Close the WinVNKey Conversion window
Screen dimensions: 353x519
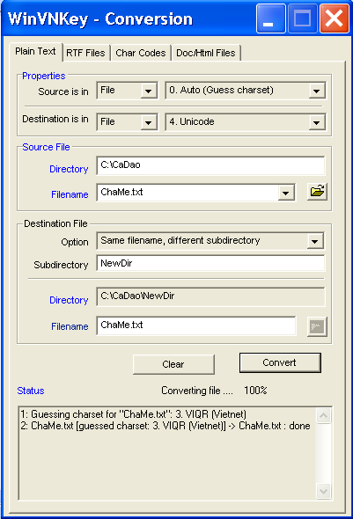click(335, 18)
